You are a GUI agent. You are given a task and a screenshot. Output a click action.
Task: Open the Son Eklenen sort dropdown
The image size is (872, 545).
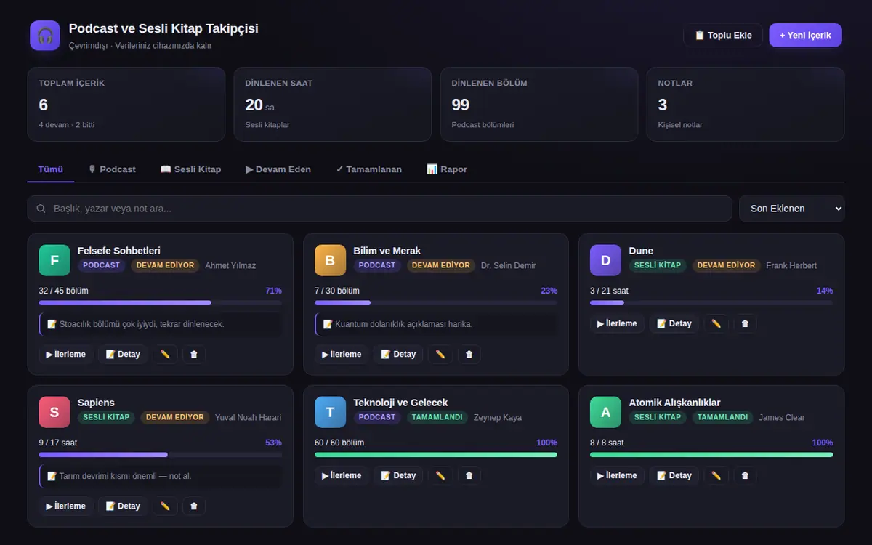(x=792, y=209)
